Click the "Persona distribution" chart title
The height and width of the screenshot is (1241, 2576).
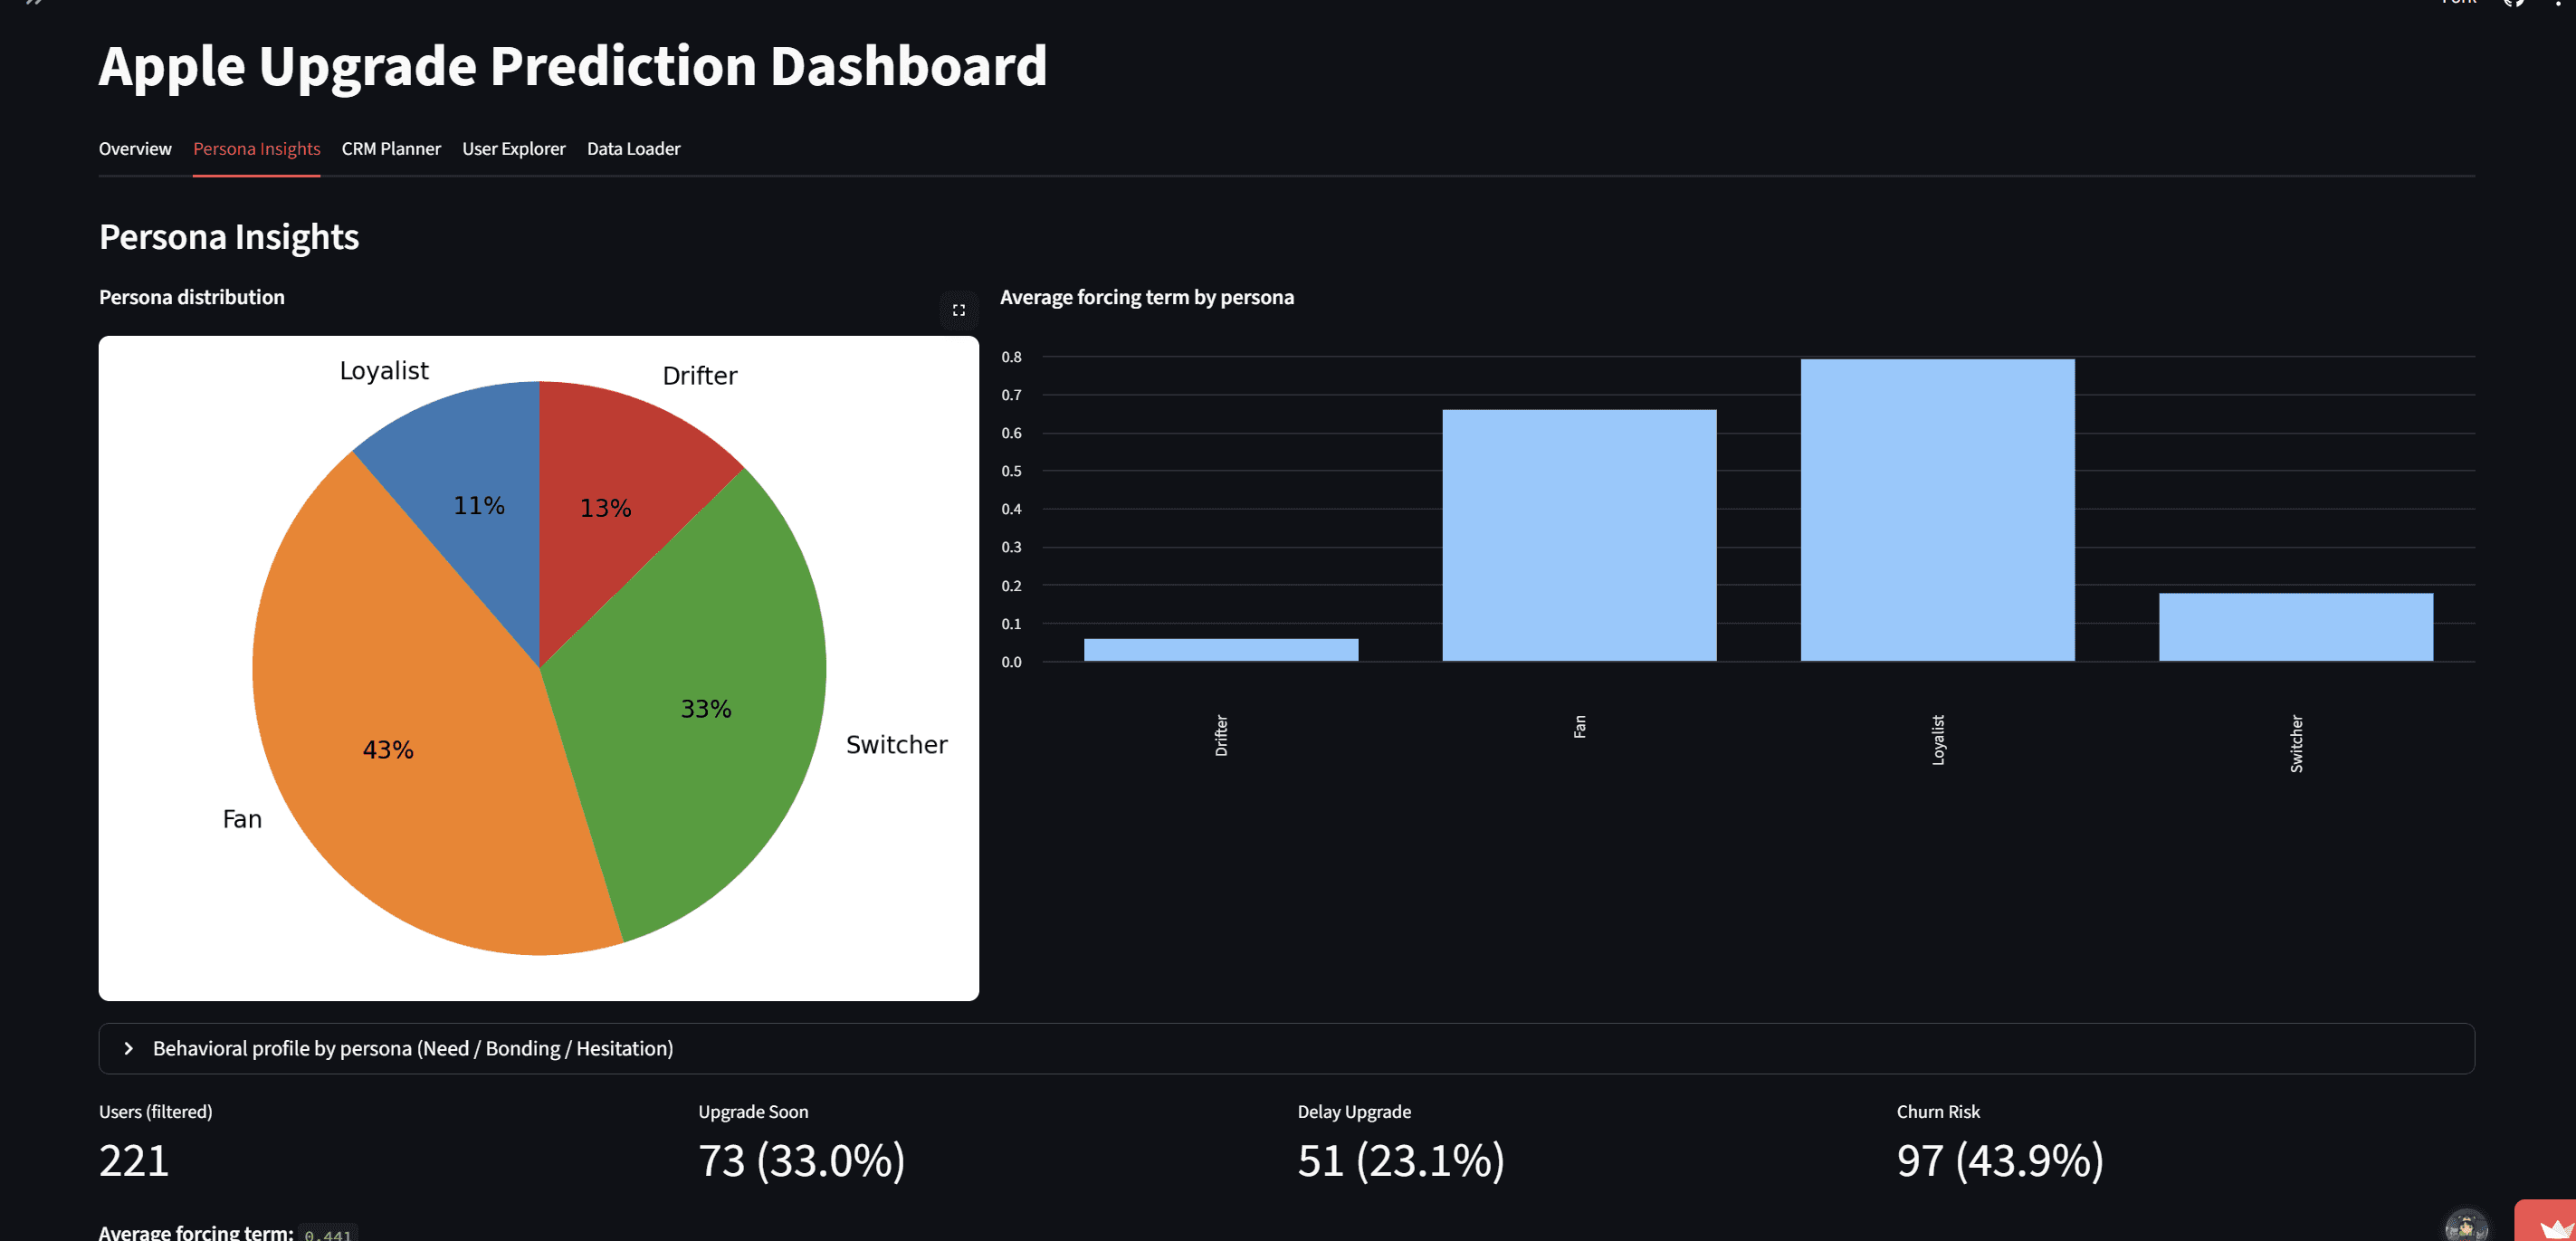(x=192, y=297)
